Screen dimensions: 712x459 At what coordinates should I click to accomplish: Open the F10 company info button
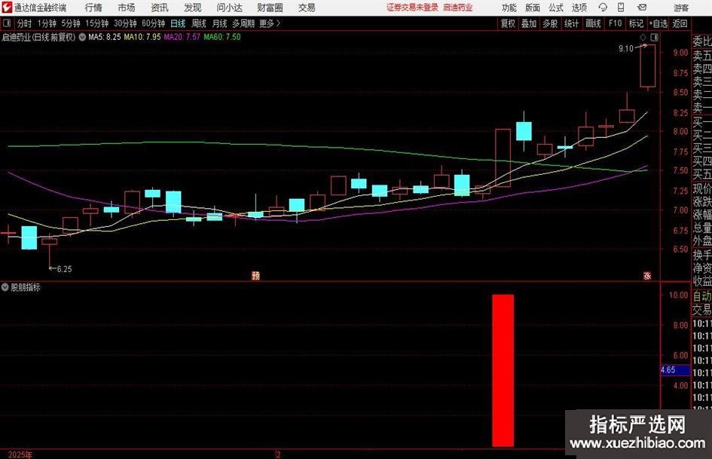(x=616, y=23)
